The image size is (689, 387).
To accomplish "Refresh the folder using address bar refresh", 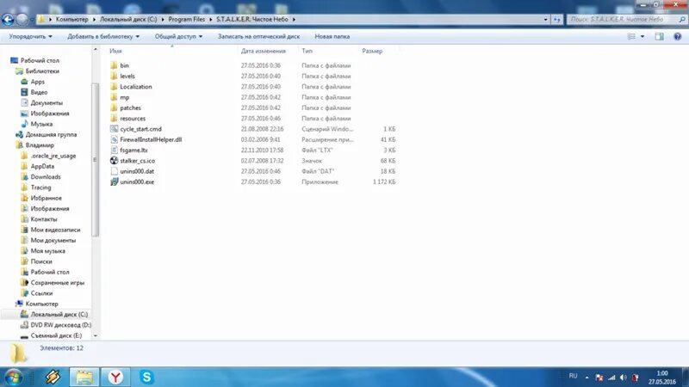I will pyautogui.click(x=556, y=19).
